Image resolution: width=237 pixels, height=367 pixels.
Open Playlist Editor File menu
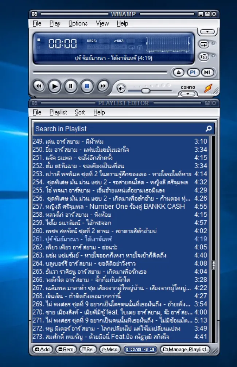(37, 112)
